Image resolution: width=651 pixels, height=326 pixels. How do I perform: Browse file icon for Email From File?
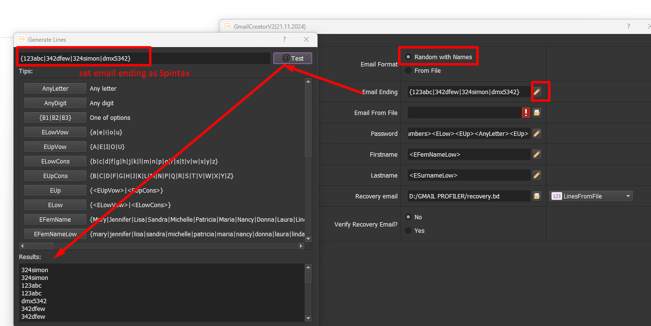537,113
